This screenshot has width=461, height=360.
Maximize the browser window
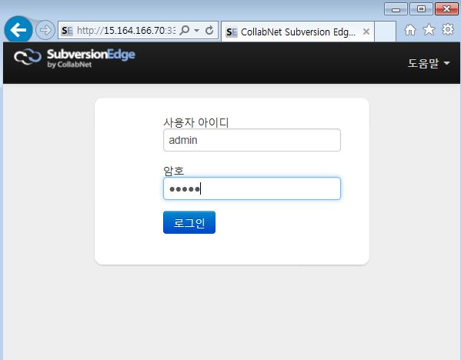pyautogui.click(x=421, y=9)
